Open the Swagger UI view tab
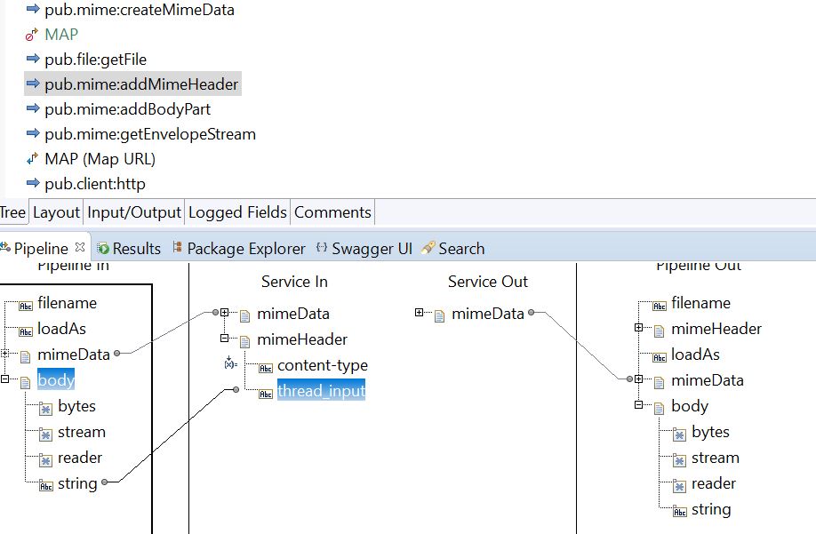816x534 pixels. click(x=364, y=249)
